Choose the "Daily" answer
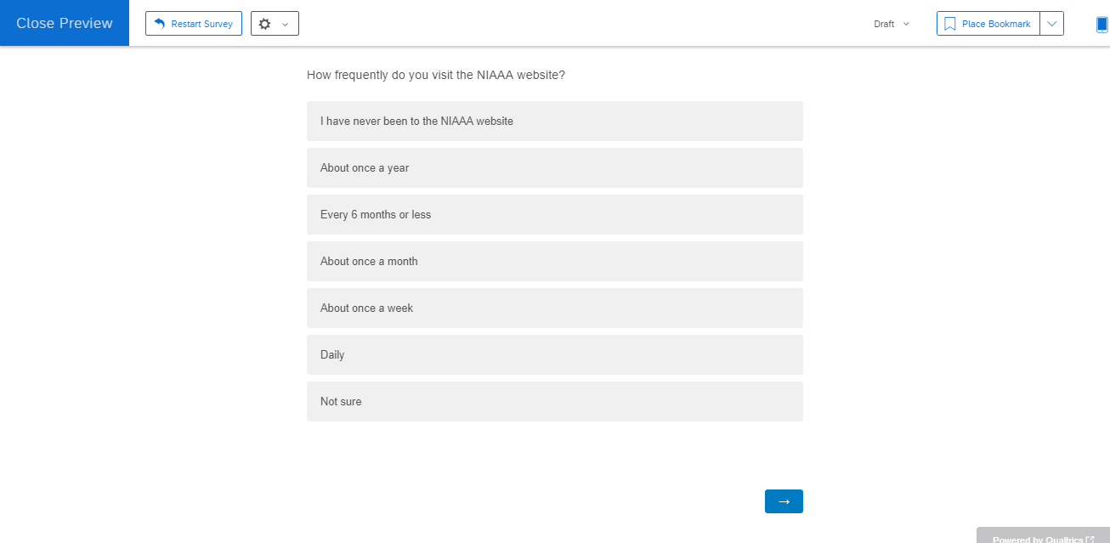 pyautogui.click(x=554, y=354)
